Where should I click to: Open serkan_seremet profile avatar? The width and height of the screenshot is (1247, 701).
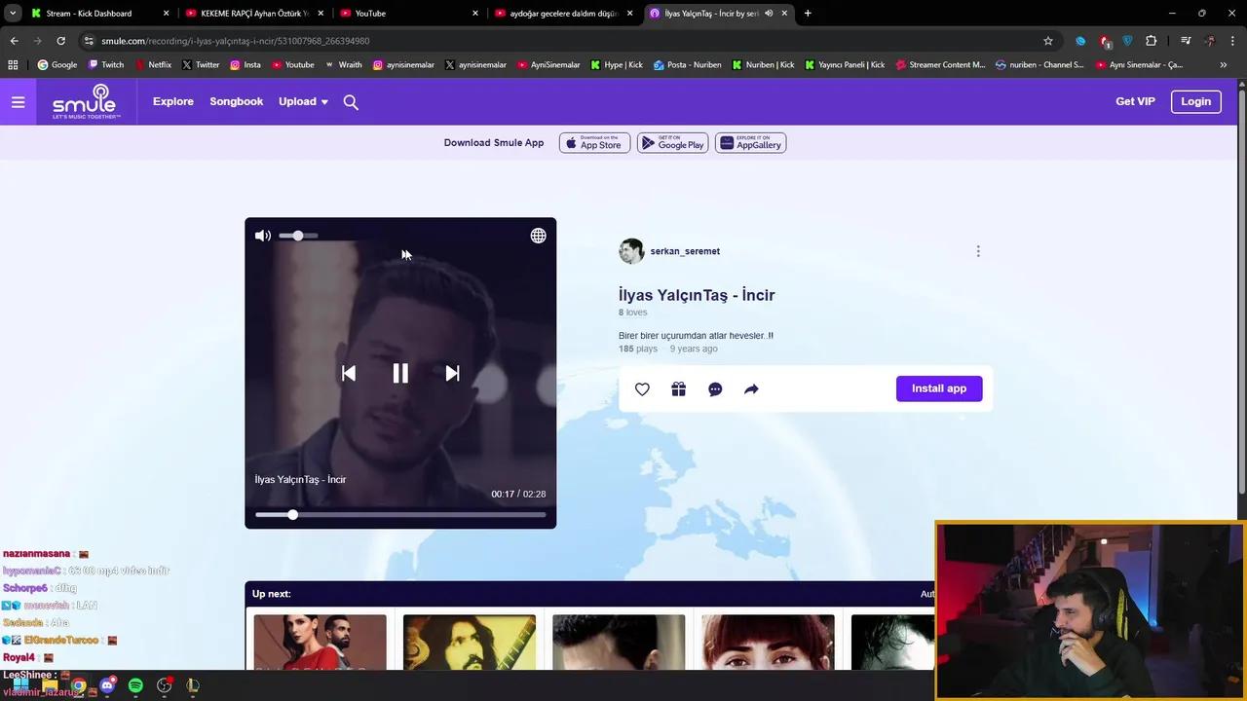631,251
